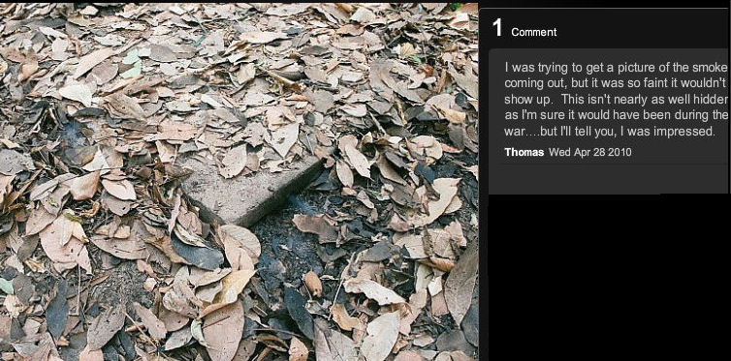Click the author name Thomas
Screen dimensions: 731x361
(x=524, y=152)
